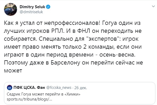Click the word Барселону in the tweet
The height and width of the screenshot is (105, 157).
click(66, 63)
